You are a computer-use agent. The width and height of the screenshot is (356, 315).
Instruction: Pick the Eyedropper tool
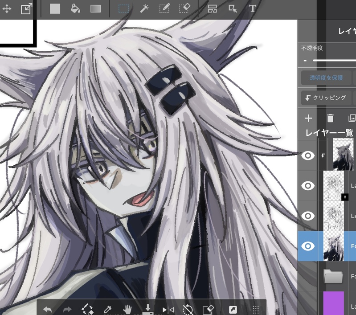click(107, 309)
